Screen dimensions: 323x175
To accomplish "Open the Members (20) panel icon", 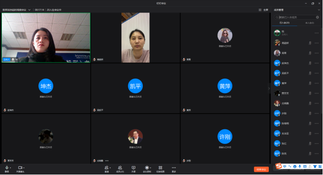I will point(120,169).
